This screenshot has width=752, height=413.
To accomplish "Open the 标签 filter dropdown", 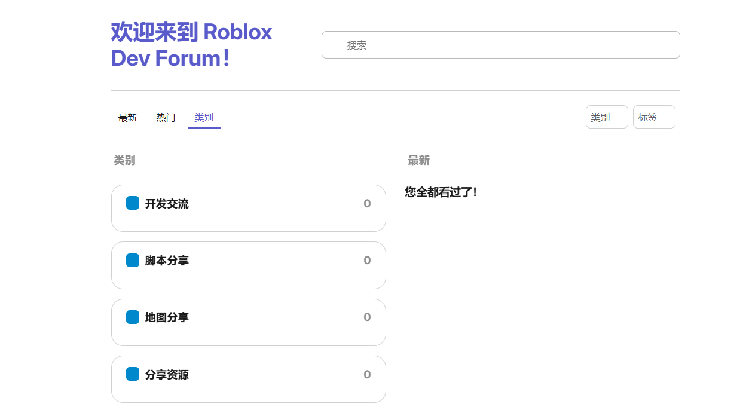I will point(653,117).
